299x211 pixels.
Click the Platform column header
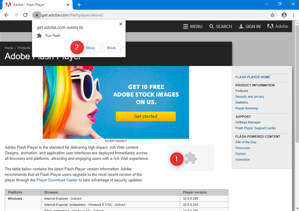tap(23, 193)
